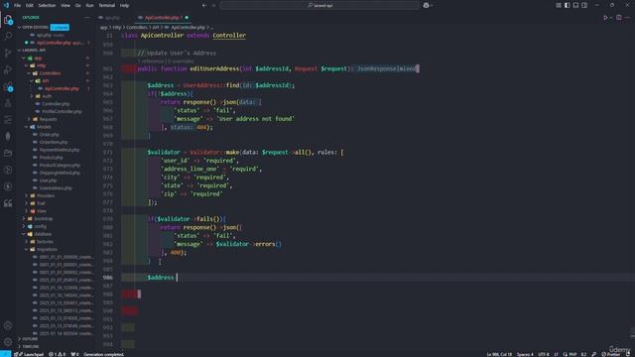Click the Spaces: 4 indentation status item
635x357 pixels.
(x=525, y=354)
